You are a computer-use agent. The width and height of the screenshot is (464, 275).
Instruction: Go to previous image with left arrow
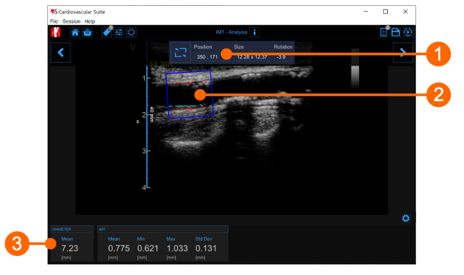61,52
